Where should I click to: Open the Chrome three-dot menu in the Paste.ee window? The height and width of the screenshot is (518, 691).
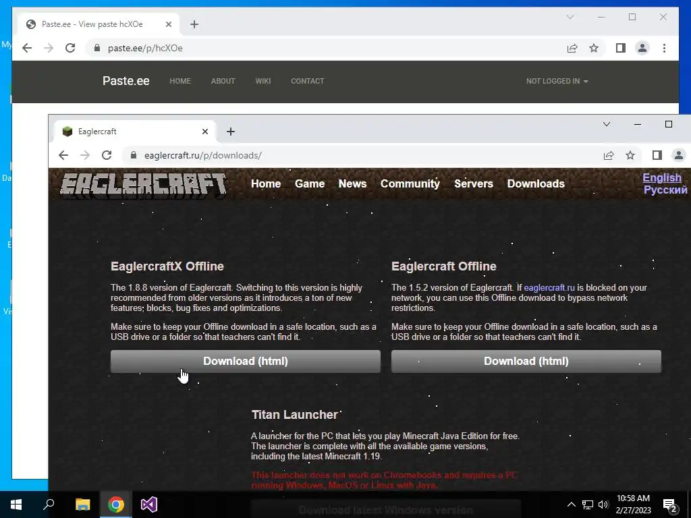[x=664, y=48]
